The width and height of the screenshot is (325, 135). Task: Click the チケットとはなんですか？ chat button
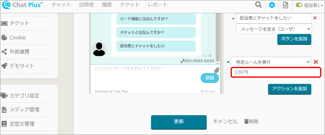click(x=156, y=33)
